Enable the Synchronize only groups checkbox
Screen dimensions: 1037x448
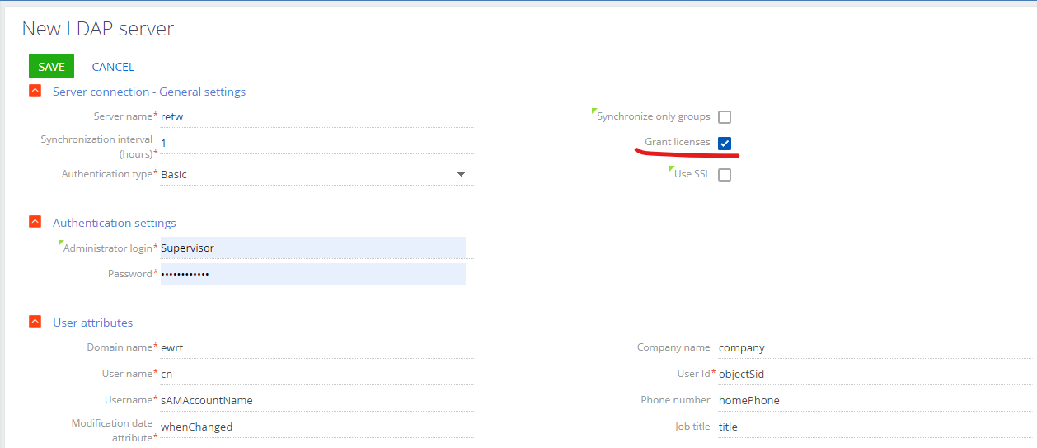(x=725, y=117)
